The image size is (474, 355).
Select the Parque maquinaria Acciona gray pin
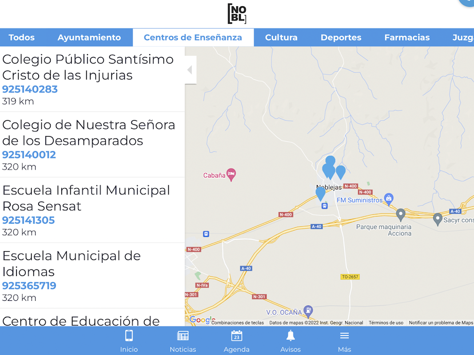(401, 215)
